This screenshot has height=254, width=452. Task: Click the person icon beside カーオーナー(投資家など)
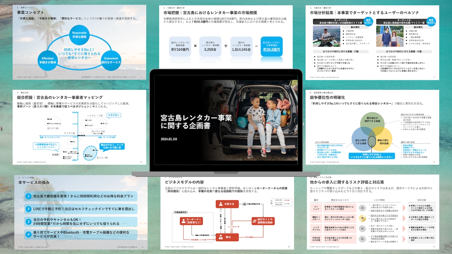click(x=183, y=221)
